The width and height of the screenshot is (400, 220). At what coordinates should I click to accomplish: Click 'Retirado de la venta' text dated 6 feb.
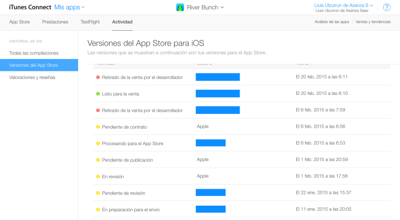coord(142,110)
